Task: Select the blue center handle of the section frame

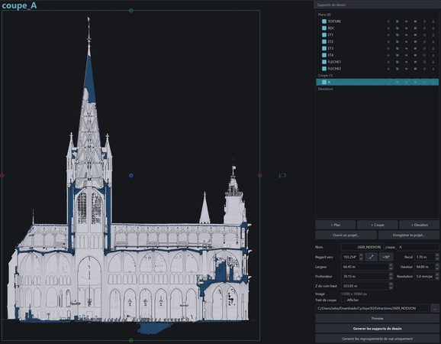Action: tap(131, 176)
